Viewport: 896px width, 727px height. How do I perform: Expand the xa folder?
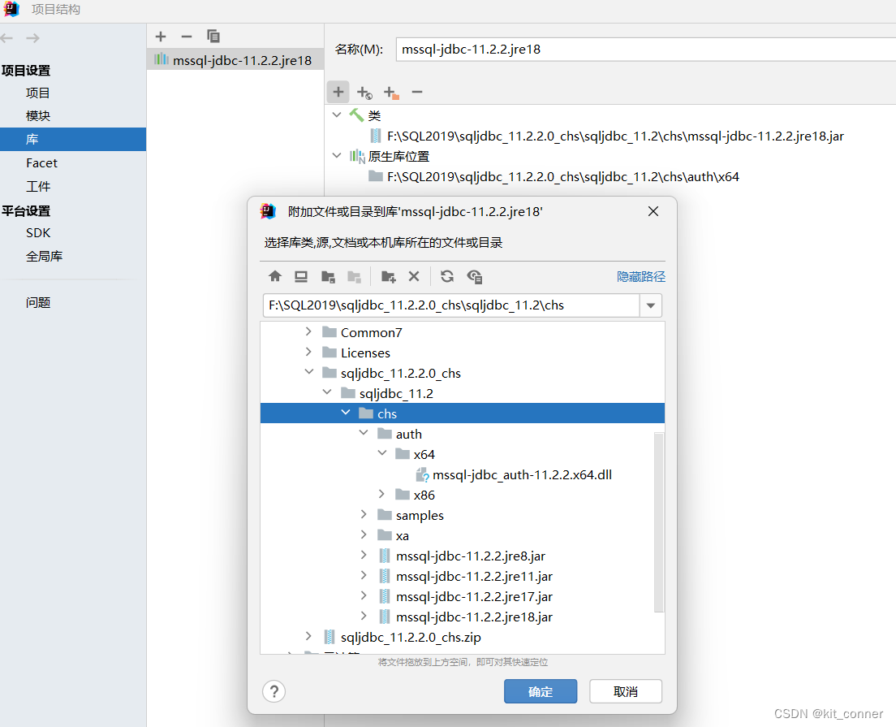(x=364, y=534)
